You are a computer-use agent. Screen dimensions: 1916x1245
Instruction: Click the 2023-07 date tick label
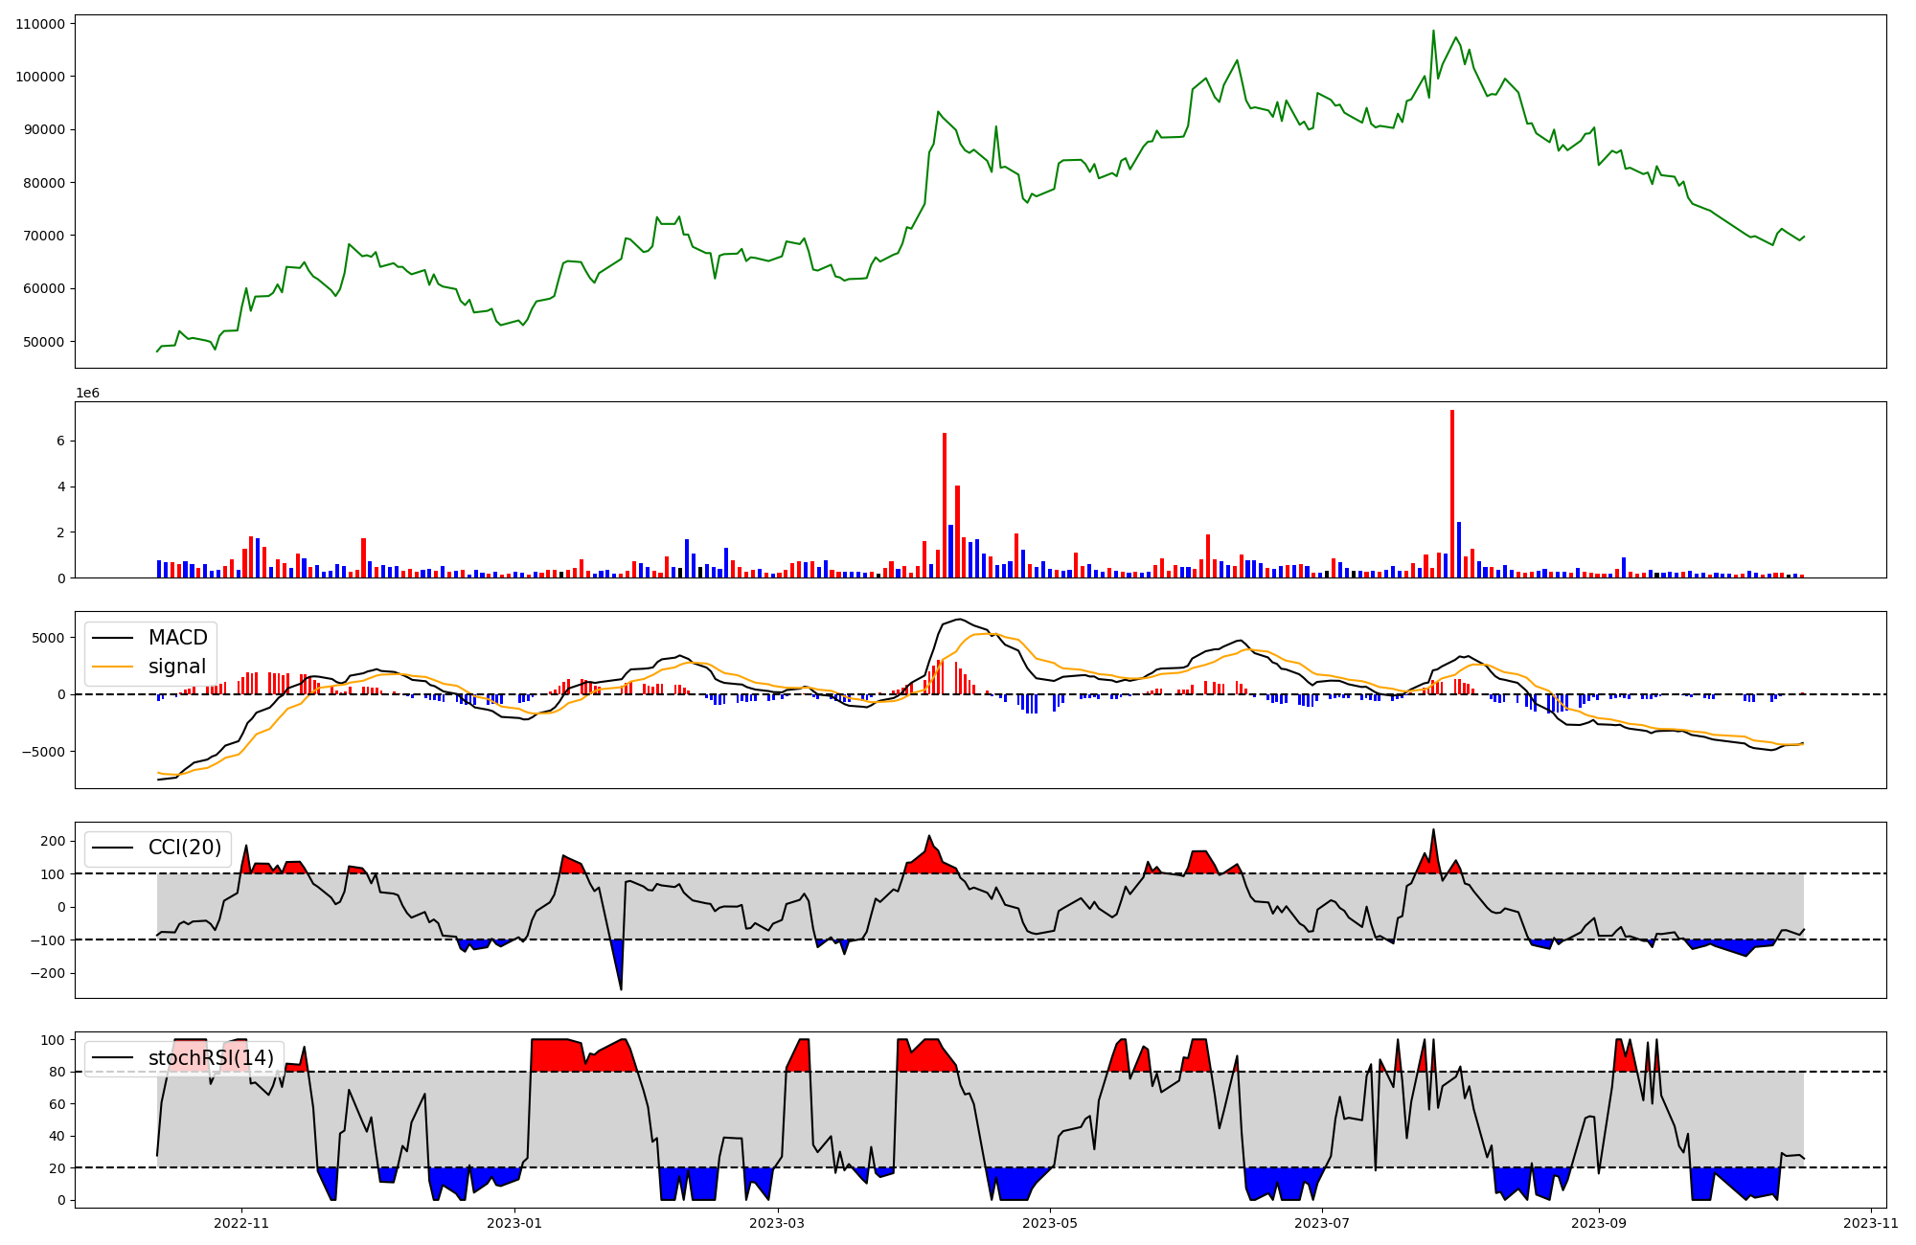tap(1322, 1222)
